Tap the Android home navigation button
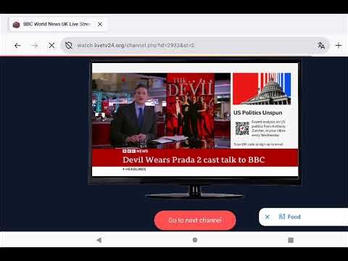The width and height of the screenshot is (348, 261). coord(195,240)
